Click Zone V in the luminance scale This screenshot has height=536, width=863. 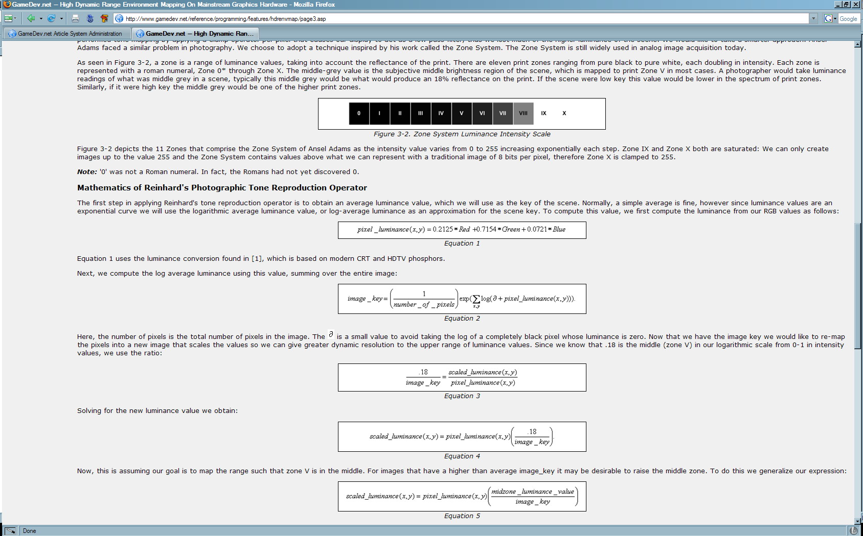(462, 113)
